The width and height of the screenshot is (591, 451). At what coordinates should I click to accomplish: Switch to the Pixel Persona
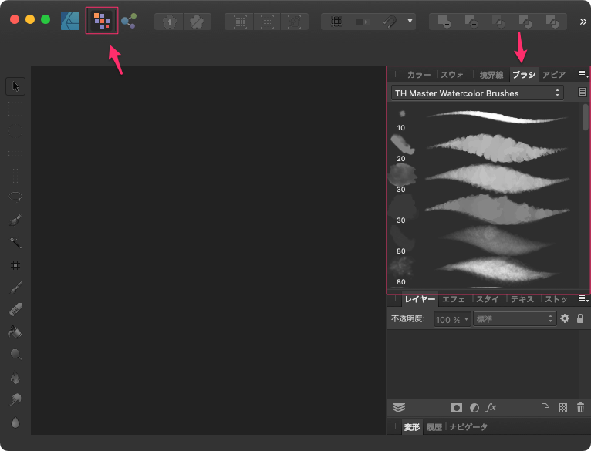click(101, 21)
